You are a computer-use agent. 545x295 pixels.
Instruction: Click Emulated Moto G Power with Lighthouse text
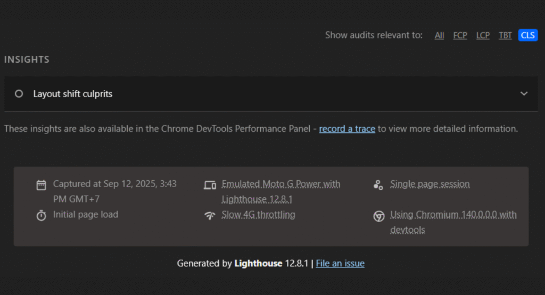click(280, 184)
